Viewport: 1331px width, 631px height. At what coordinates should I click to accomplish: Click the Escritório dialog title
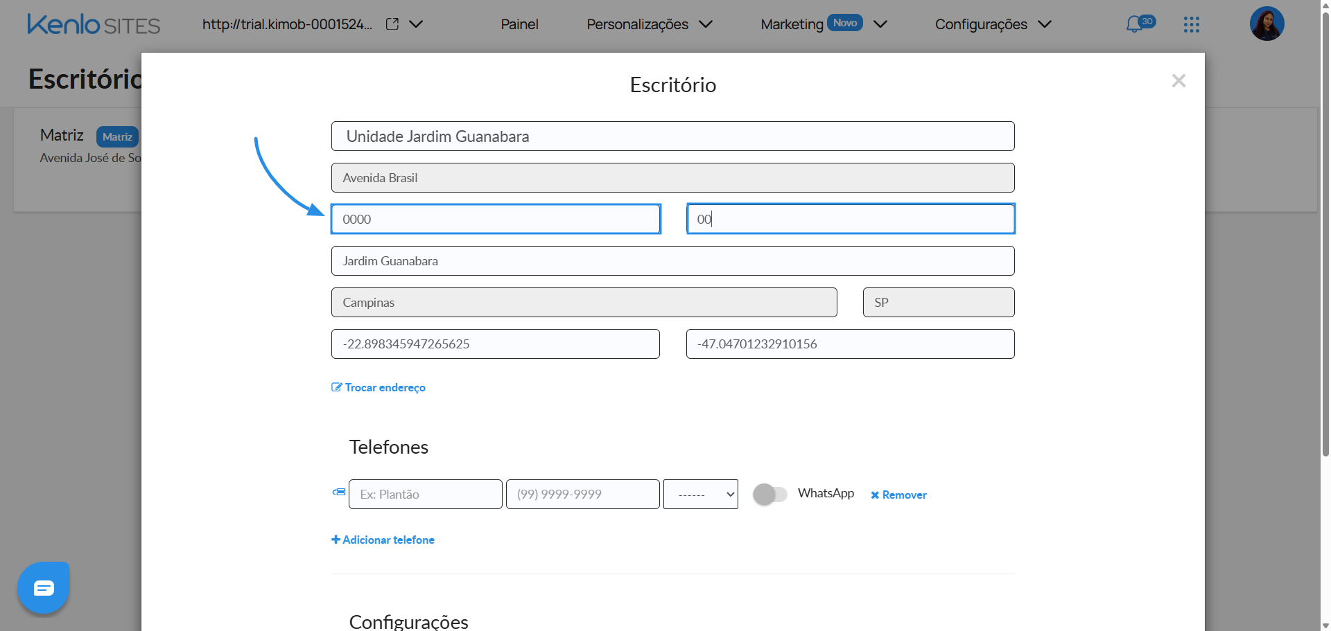click(672, 85)
